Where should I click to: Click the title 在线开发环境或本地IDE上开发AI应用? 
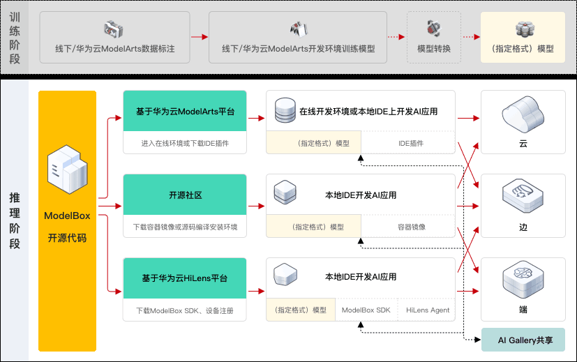pyautogui.click(x=368, y=112)
